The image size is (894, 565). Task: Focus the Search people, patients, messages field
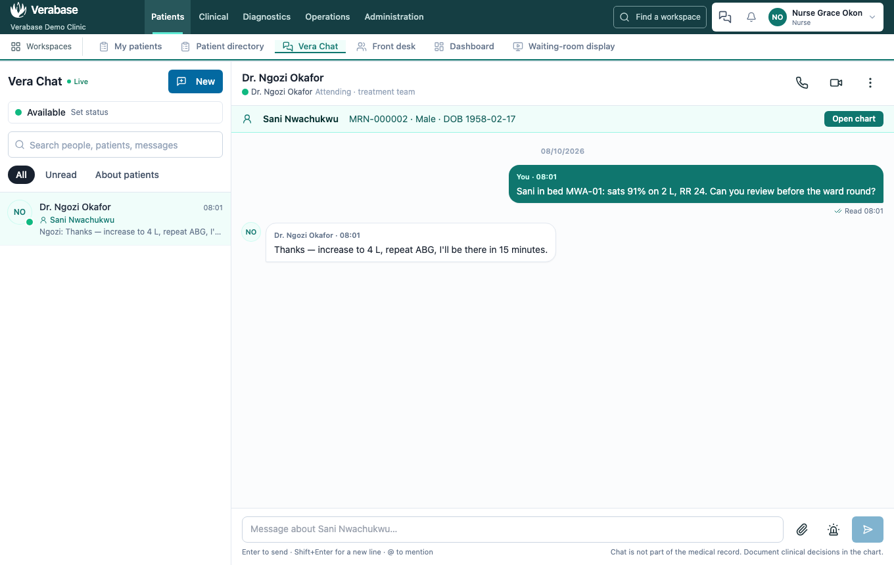115,145
